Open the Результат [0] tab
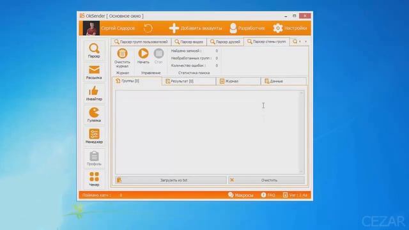 (x=189, y=81)
